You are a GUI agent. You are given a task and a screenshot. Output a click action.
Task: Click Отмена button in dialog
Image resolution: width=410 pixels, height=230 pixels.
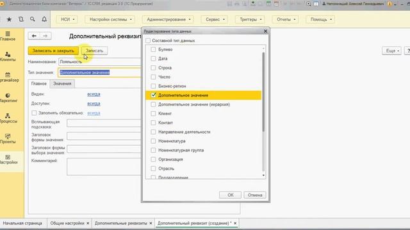[x=255, y=195]
